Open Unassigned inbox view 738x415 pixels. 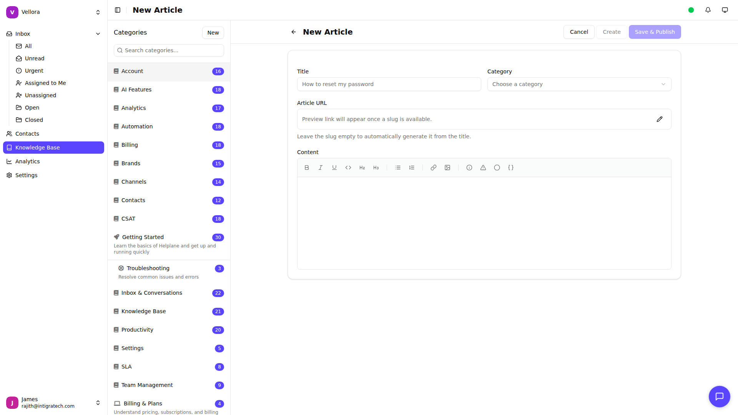click(58, 95)
